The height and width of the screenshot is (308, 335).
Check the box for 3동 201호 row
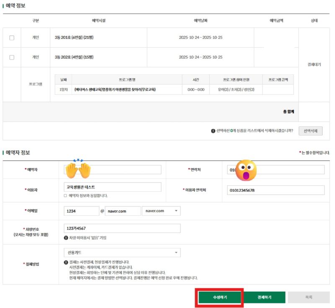tap(12, 38)
